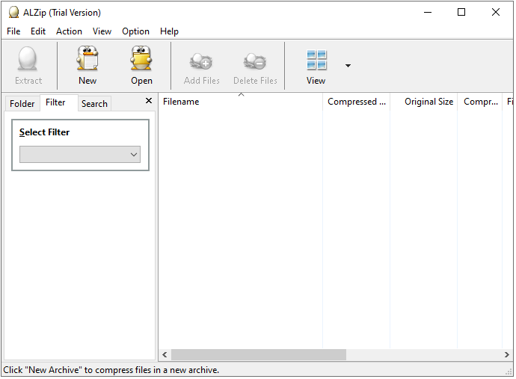The image size is (516, 379).
Task: Switch to the Folder tab
Action: point(22,104)
